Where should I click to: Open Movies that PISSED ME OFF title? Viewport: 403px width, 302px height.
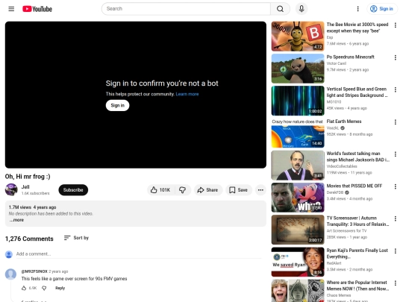(x=354, y=186)
